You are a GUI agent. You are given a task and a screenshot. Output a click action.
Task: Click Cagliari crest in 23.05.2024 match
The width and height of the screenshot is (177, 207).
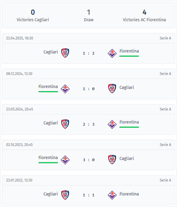[x=65, y=124]
